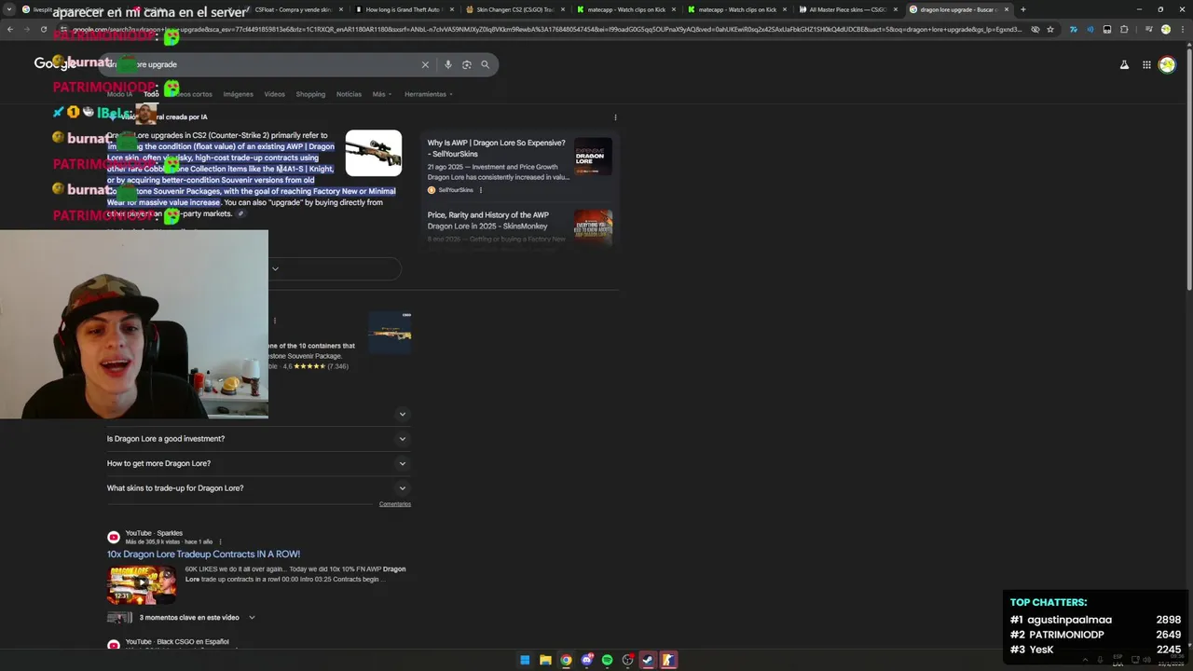Open the Google apps grid
This screenshot has width=1193, height=671.
coord(1146,64)
